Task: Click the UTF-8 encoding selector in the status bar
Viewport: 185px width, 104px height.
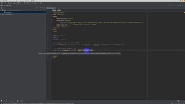Action: [180, 103]
